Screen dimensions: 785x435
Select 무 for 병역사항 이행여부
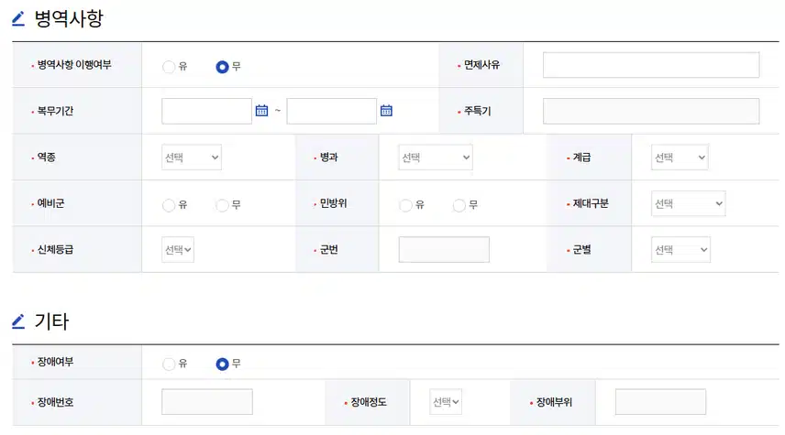222,67
